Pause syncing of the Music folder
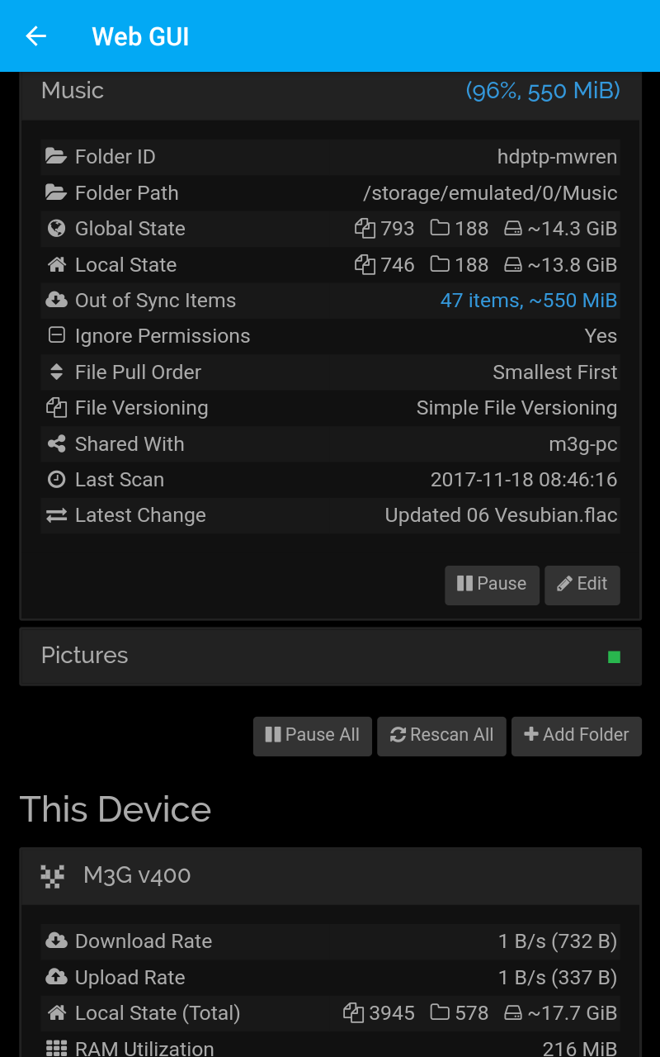 click(x=492, y=585)
